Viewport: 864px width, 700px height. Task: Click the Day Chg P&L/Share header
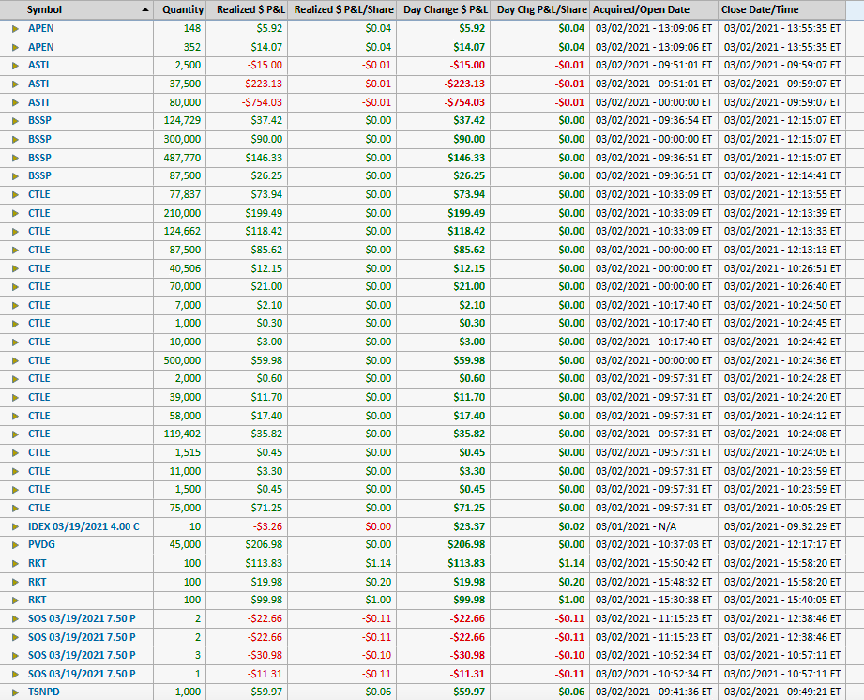coord(541,10)
